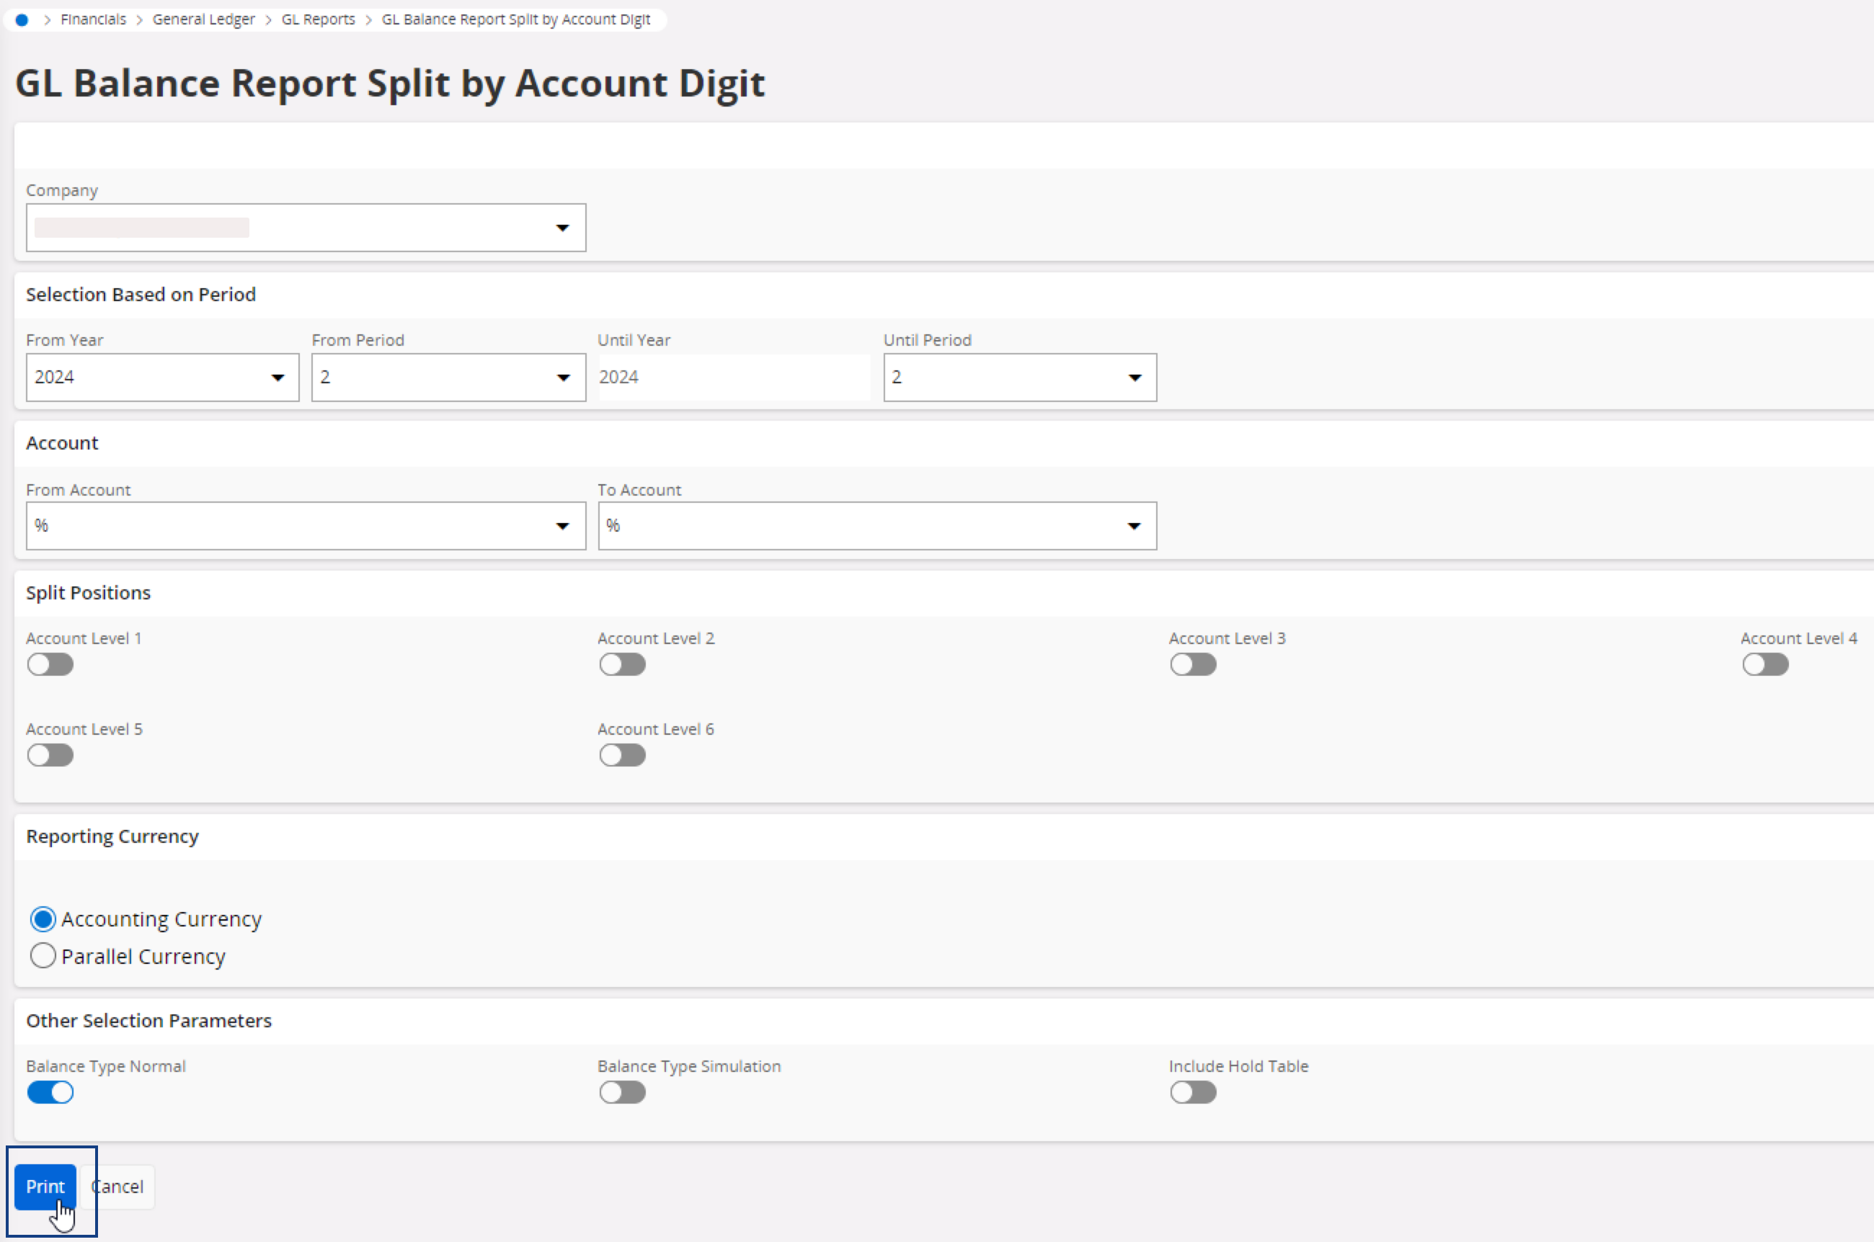Open the From Account dropdown arrow

click(561, 526)
